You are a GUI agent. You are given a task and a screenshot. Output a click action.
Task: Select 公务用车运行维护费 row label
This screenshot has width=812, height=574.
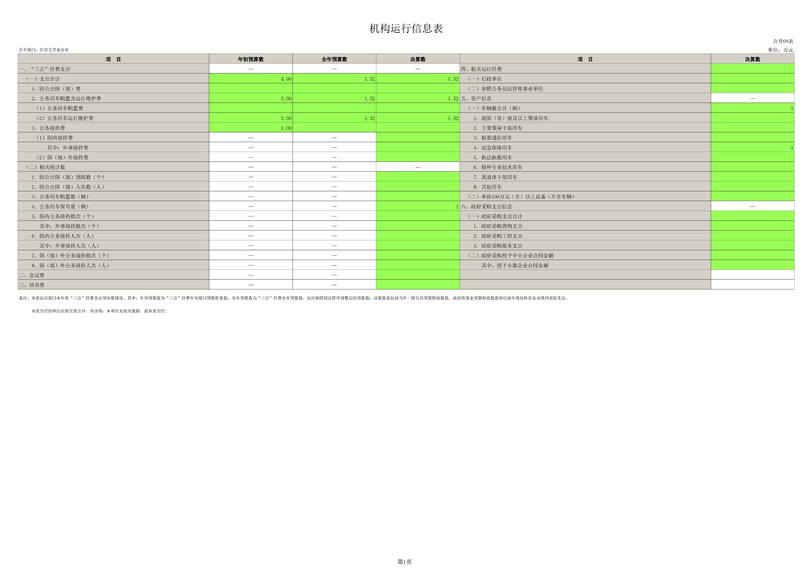65,118
